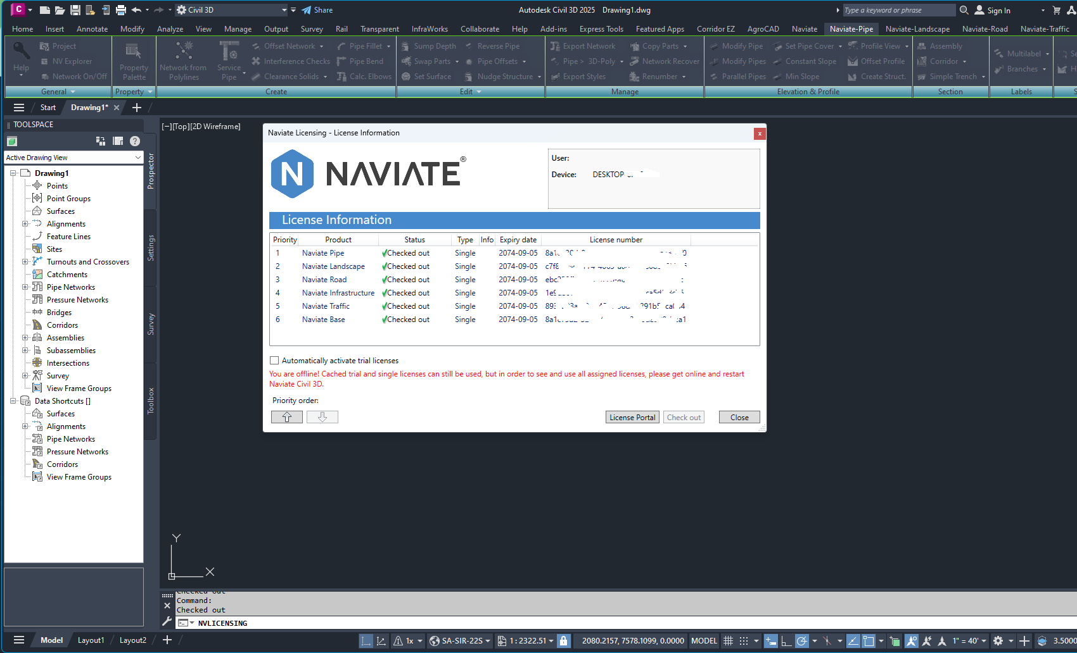Select Catchments in the Prospector tree
Screen dimensions: 1077x653
[67, 275]
